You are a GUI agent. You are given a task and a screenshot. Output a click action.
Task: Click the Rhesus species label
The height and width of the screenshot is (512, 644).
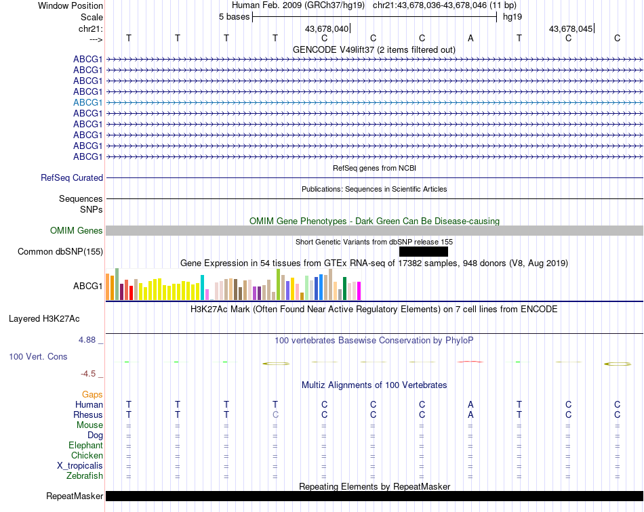[88, 414]
